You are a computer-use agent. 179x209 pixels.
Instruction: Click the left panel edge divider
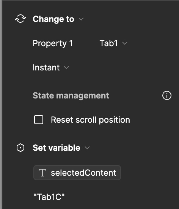1,104
